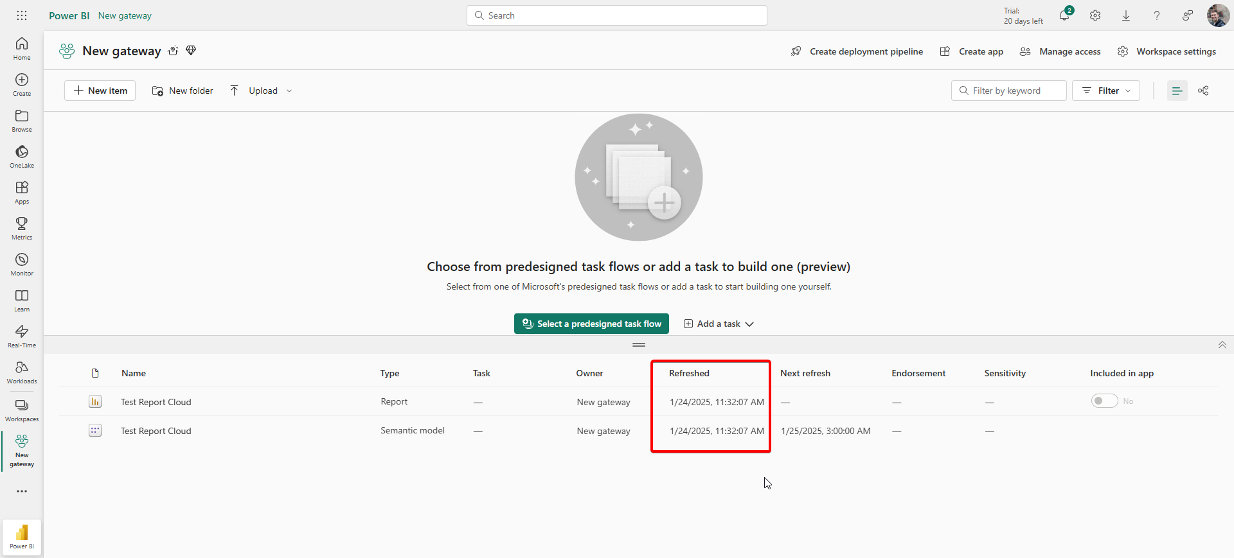Open the settings gear in header
Viewport: 1234px width, 558px height.
[1095, 15]
